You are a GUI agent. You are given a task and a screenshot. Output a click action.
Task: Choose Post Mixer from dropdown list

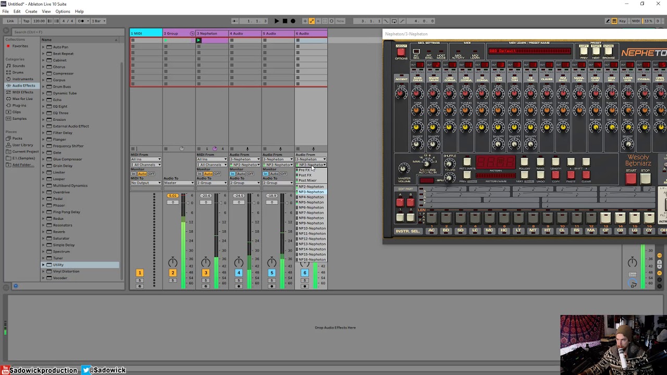coord(311,180)
